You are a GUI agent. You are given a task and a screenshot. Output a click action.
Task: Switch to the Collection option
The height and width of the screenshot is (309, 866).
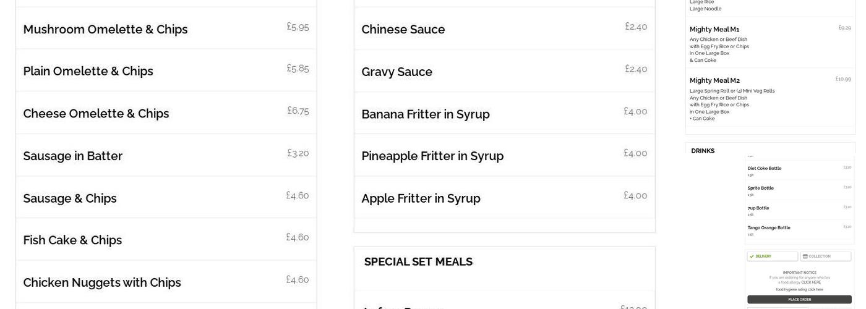(x=825, y=256)
